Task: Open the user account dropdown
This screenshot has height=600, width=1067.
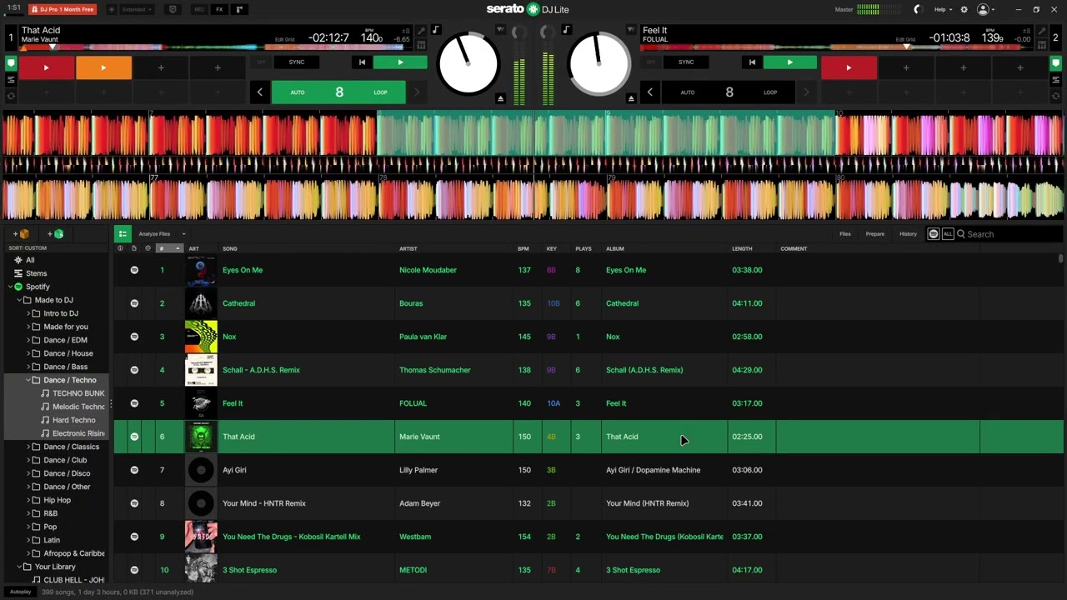Action: tap(985, 9)
